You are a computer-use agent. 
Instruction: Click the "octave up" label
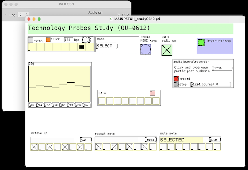click(x=39, y=133)
